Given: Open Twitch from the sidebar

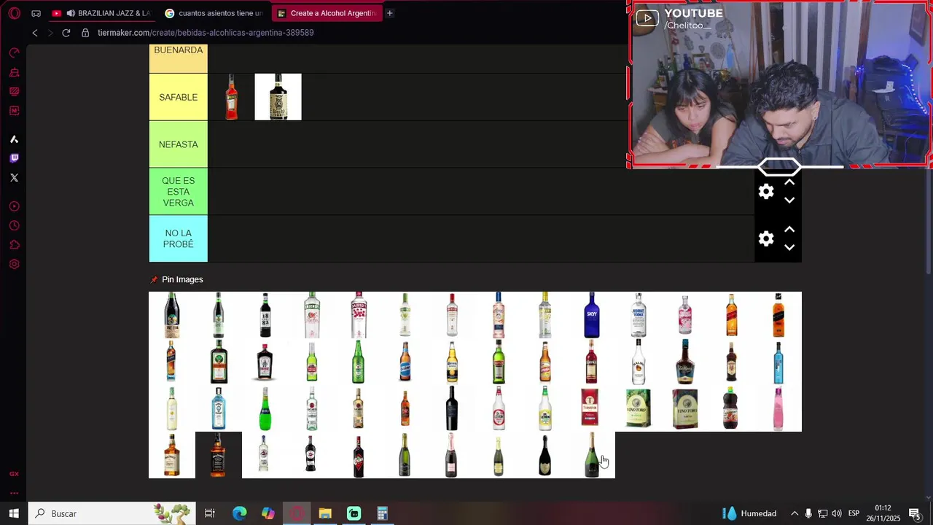Looking at the screenshot, I should (x=14, y=158).
